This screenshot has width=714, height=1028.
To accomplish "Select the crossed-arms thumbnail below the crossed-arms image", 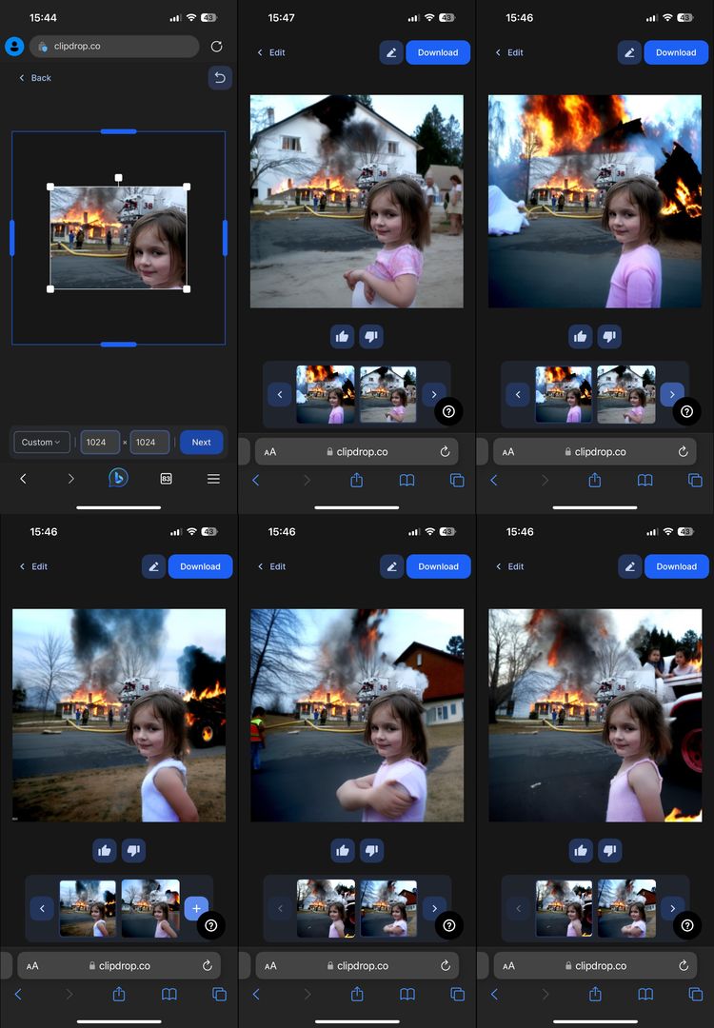I will [388, 908].
